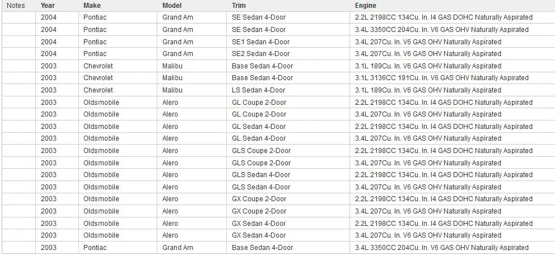Select the GX Coupe 2-Door 3.4L engine cell
555x255 pixels.
[x=452, y=211]
